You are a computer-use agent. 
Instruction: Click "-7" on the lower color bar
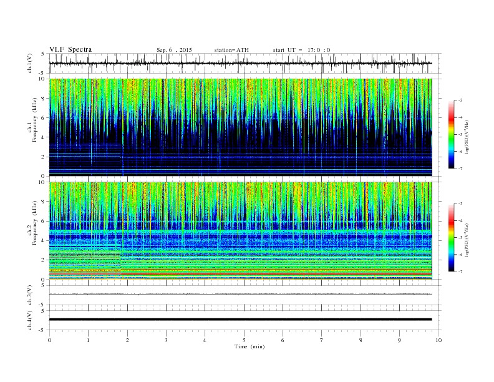pyautogui.click(x=460, y=272)
